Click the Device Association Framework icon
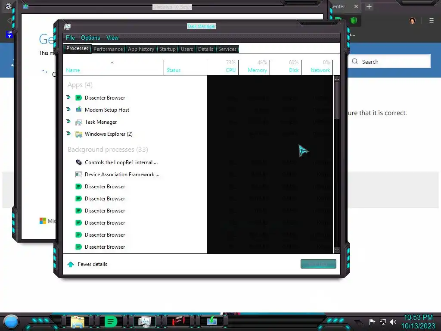441x331 pixels. [78, 174]
